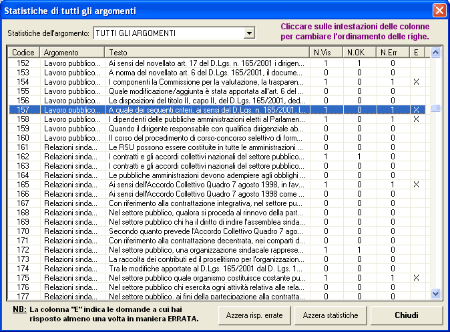Screen dimensions: 450x332
Task: Sort by the N.OK column header
Action: [359, 52]
